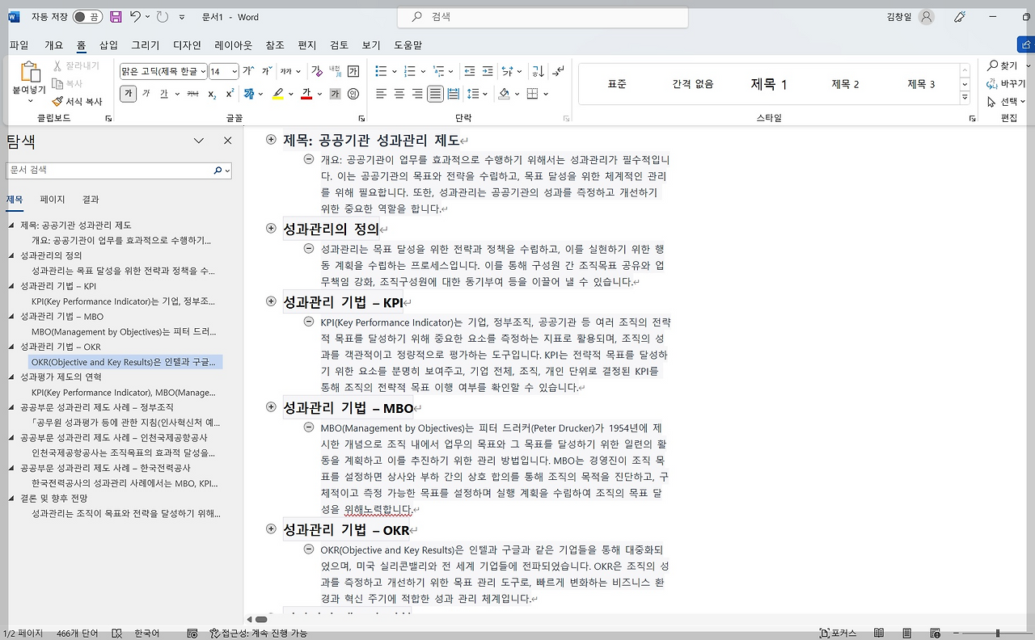Apply yellow text highlight color
The image size is (1035, 640).
[x=278, y=94]
